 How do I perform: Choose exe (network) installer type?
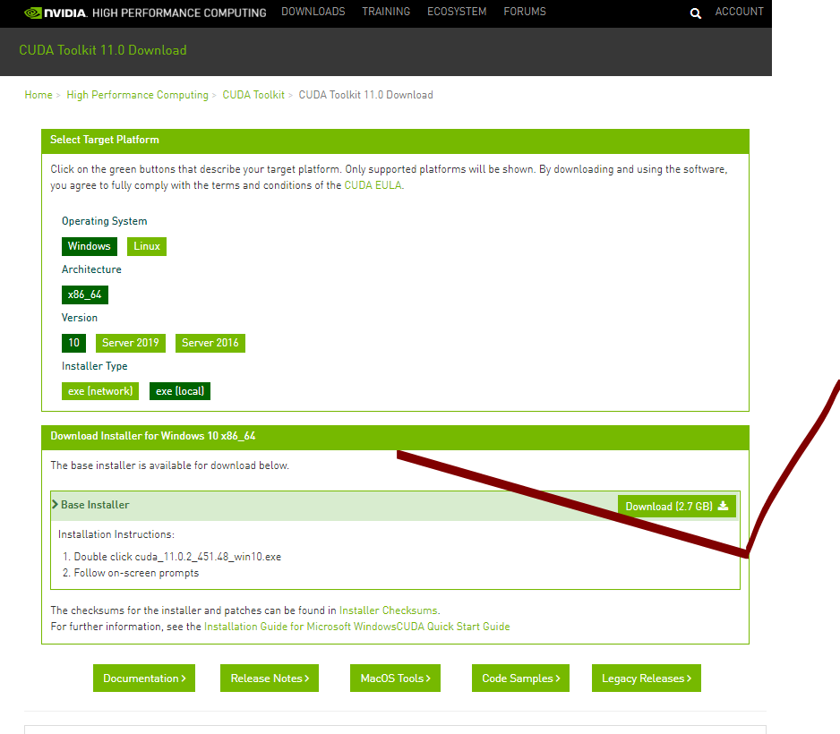click(x=100, y=391)
